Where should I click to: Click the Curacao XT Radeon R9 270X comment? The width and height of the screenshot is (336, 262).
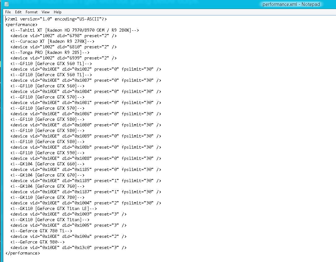52,41
